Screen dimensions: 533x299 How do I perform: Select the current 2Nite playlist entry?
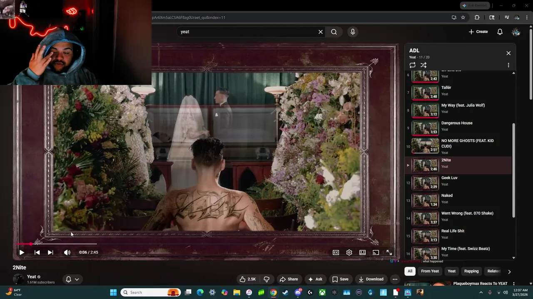pos(458,165)
